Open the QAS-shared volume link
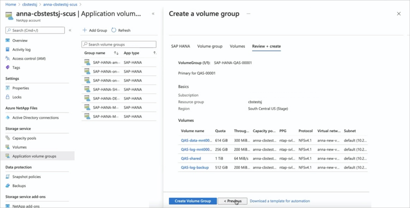Image resolution: width=410 pixels, height=208 pixels. (191, 158)
